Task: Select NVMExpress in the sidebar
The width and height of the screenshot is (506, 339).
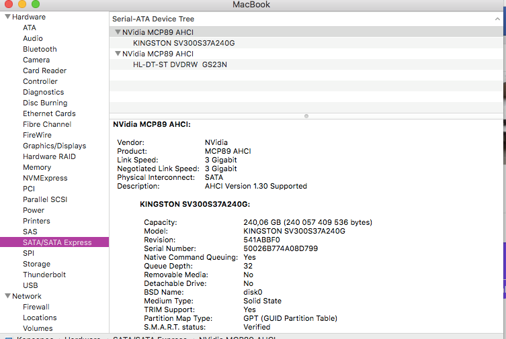Action: click(x=45, y=178)
